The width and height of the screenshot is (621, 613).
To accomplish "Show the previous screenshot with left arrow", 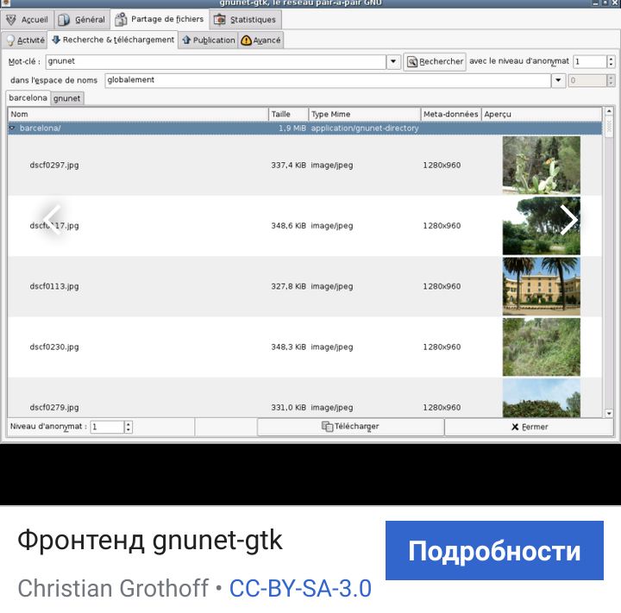I will 52,220.
